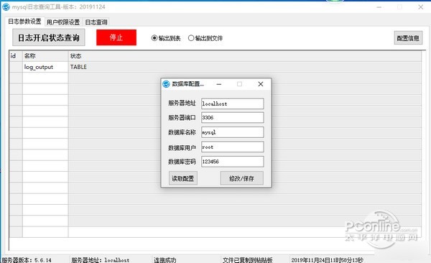
Task: Click the main window app icon
Action: (x=6, y=7)
